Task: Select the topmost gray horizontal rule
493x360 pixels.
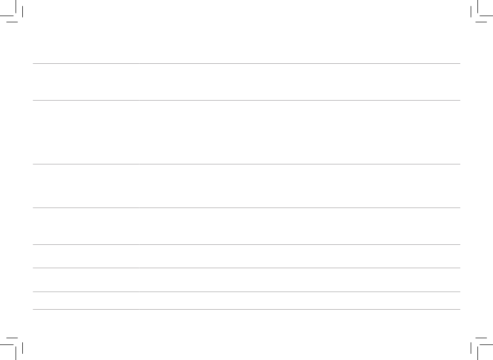Action: click(x=246, y=63)
